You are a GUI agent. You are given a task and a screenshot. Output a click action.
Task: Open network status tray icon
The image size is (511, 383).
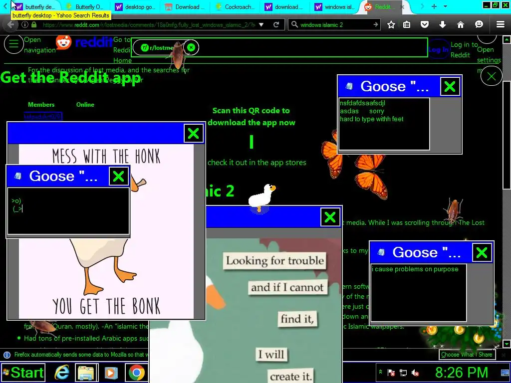(x=403, y=373)
